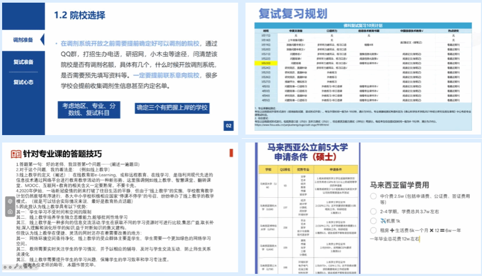482x276 pixels.
Task: Click the yellow highlighted date cell in the schedule
Action: point(266,62)
